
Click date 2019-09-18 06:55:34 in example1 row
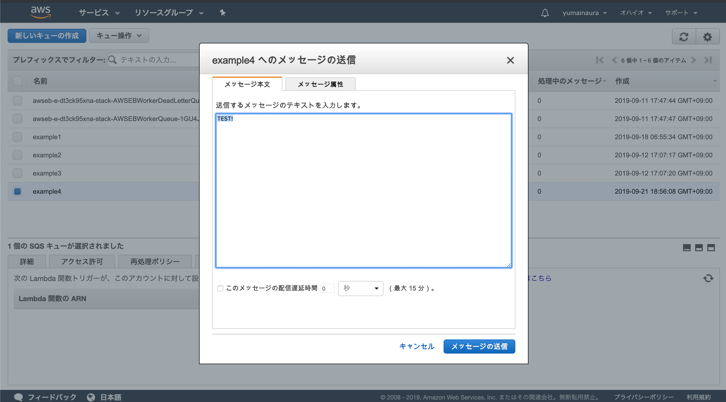[x=663, y=137]
